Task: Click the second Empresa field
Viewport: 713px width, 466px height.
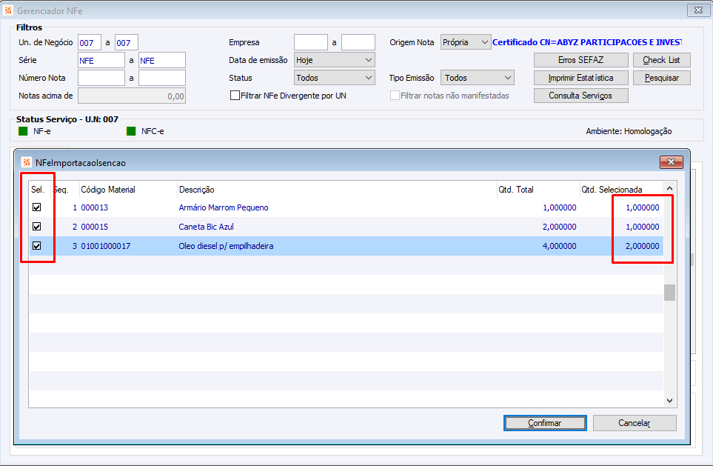Action: pos(358,42)
